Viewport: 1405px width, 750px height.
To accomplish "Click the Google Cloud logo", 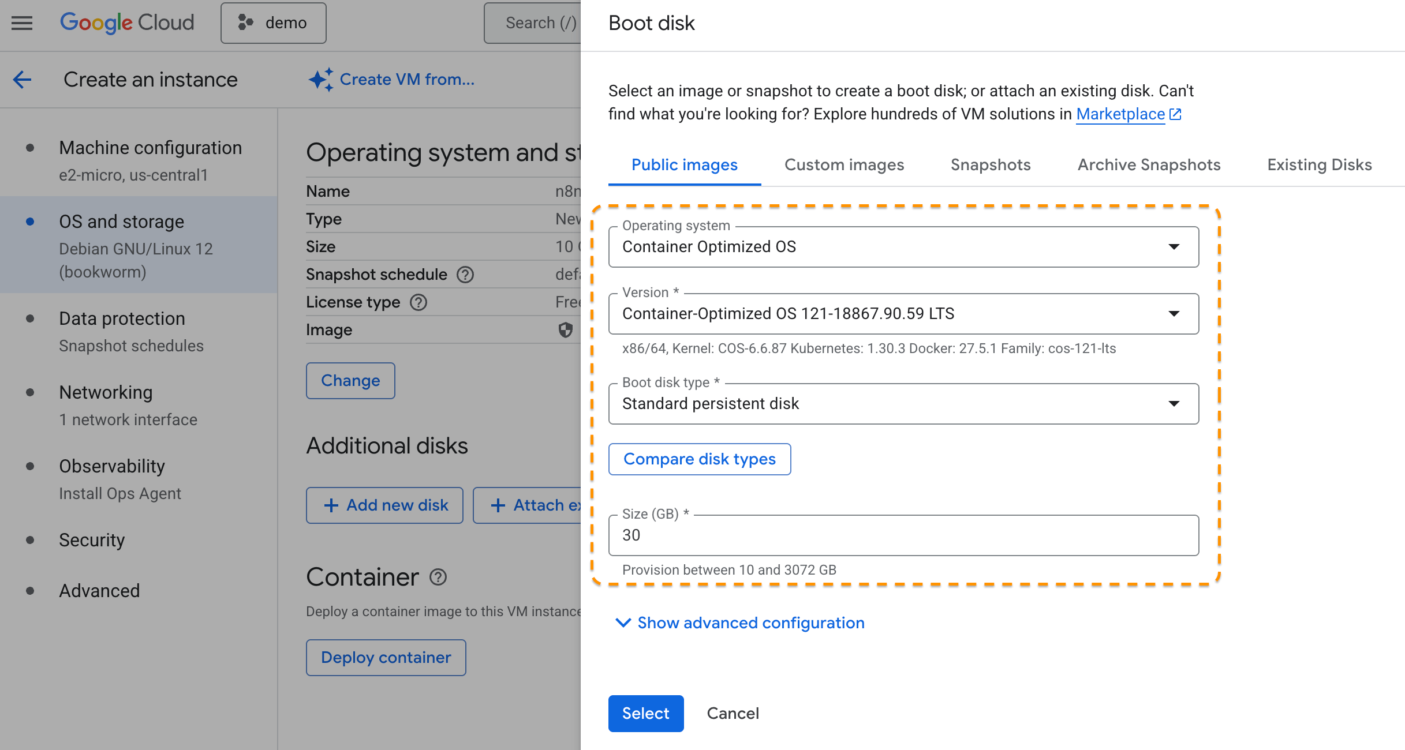I will 127,23.
